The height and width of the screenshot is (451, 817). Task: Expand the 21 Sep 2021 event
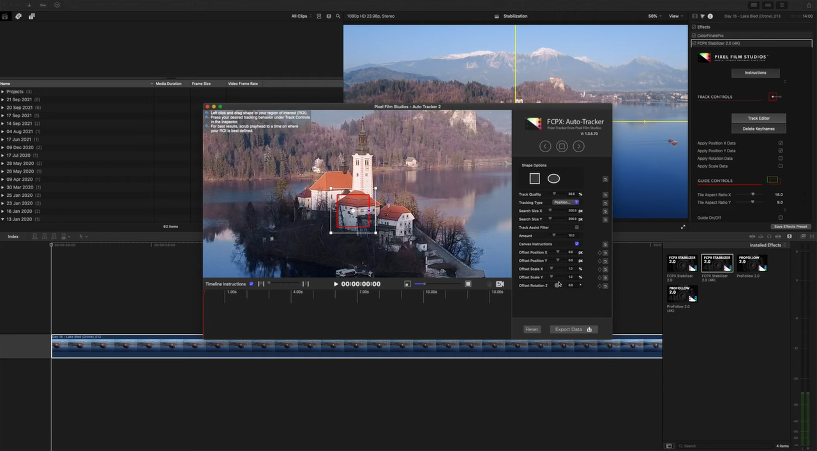(x=3, y=100)
